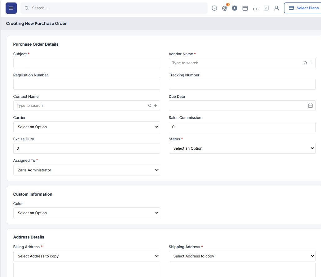Image resolution: width=321 pixels, height=277 pixels.
Task: Open the @ mentions notifications icon
Action: pos(225,8)
